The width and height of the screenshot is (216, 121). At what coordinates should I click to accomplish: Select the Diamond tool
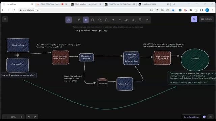tap(100, 20)
